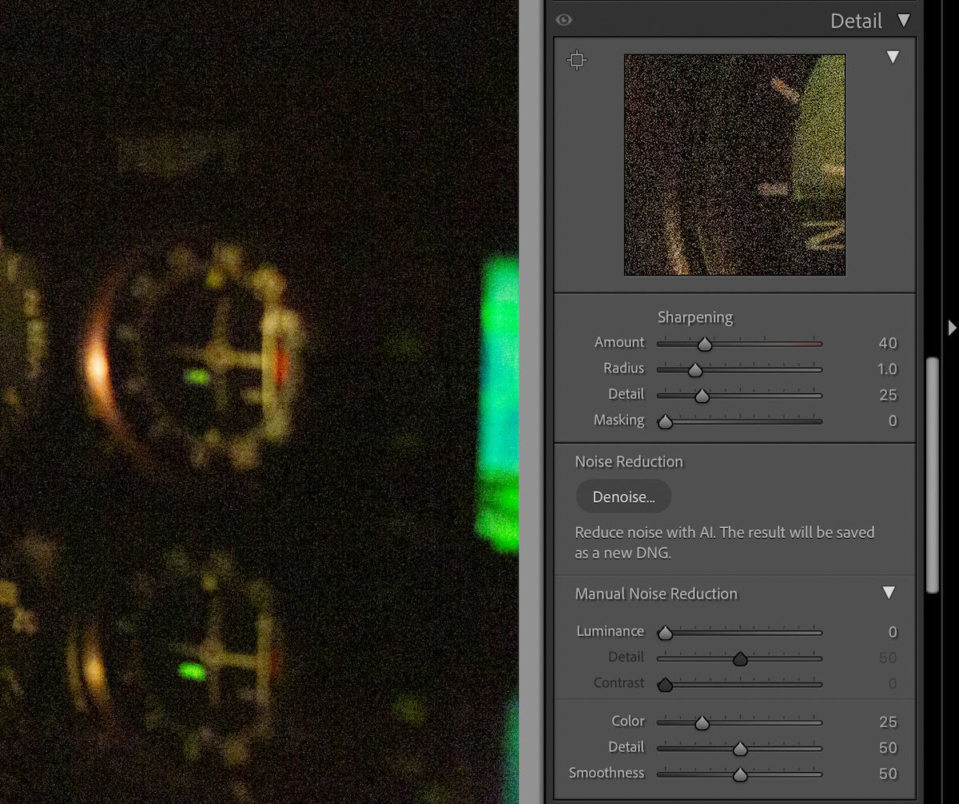Click the Color noise slider handle
959x804 pixels.
point(701,722)
